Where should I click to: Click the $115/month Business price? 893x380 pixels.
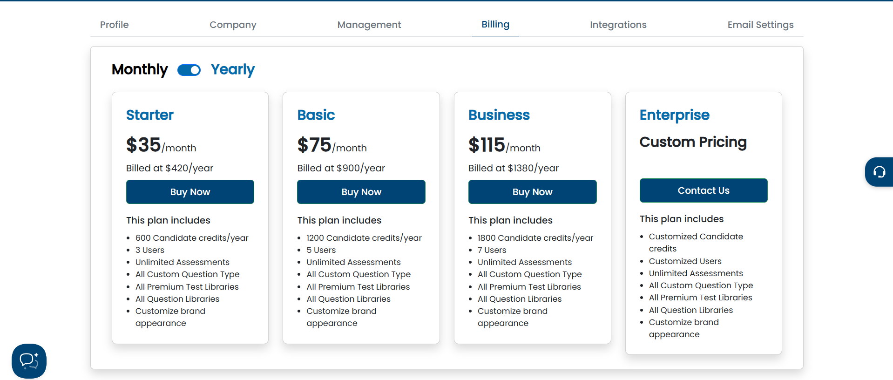(504, 145)
